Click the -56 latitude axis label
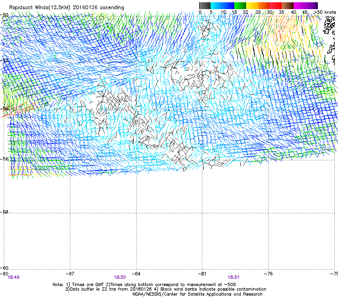Image resolution: width=338 pixels, height=297 pixels. (x=5, y=159)
